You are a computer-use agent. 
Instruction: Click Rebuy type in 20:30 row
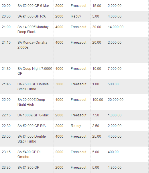point(76,16)
